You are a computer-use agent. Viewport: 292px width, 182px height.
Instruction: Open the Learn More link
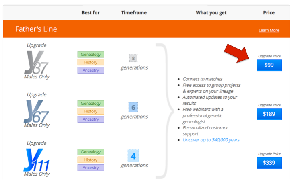[269, 30]
